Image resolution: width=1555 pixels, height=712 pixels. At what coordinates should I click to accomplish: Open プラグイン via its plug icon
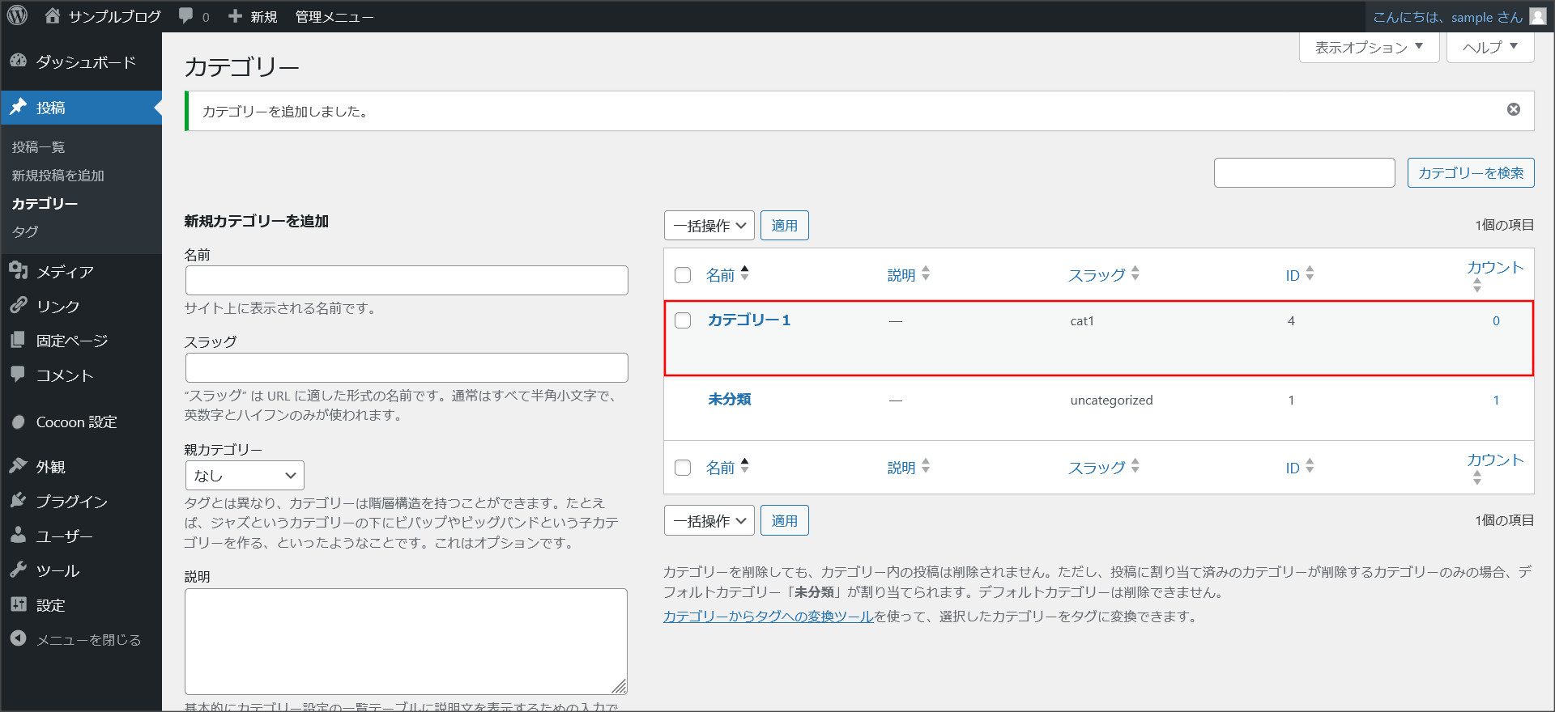[x=19, y=501]
